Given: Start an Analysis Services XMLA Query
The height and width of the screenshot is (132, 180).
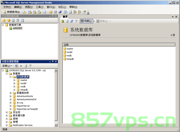Looking at the screenshot, I should (39, 12).
